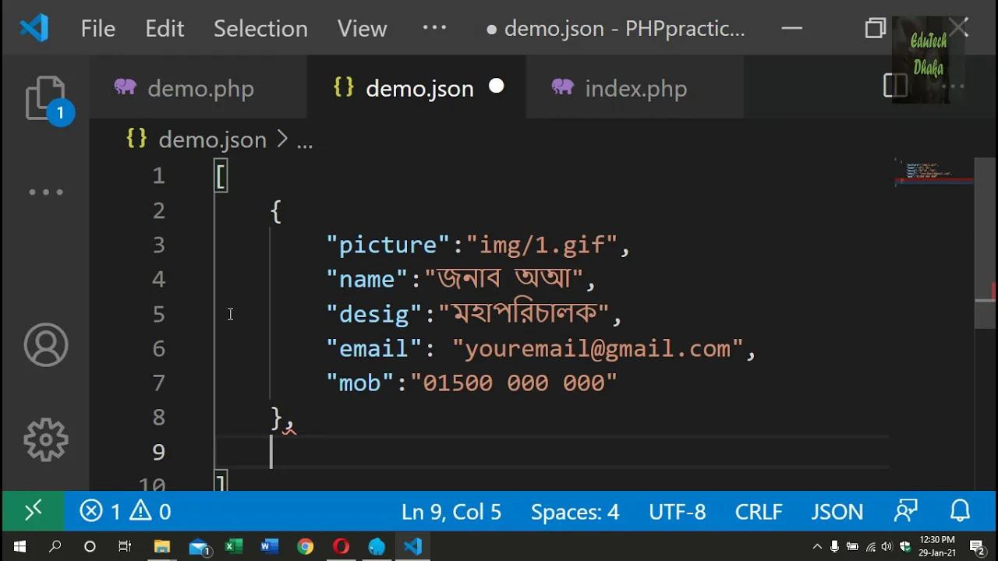Click line number 1 in gutter
998x561 pixels.
click(159, 176)
